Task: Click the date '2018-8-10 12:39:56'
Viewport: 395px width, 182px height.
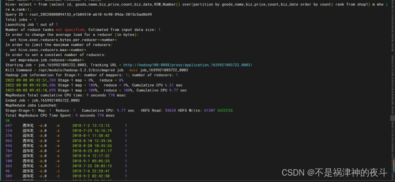Action: coord(92,141)
